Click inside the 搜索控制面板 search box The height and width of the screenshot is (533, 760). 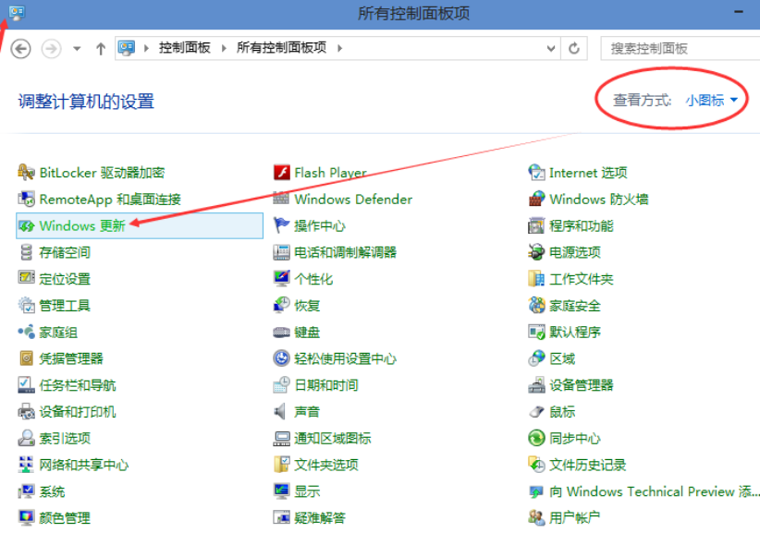coord(680,48)
